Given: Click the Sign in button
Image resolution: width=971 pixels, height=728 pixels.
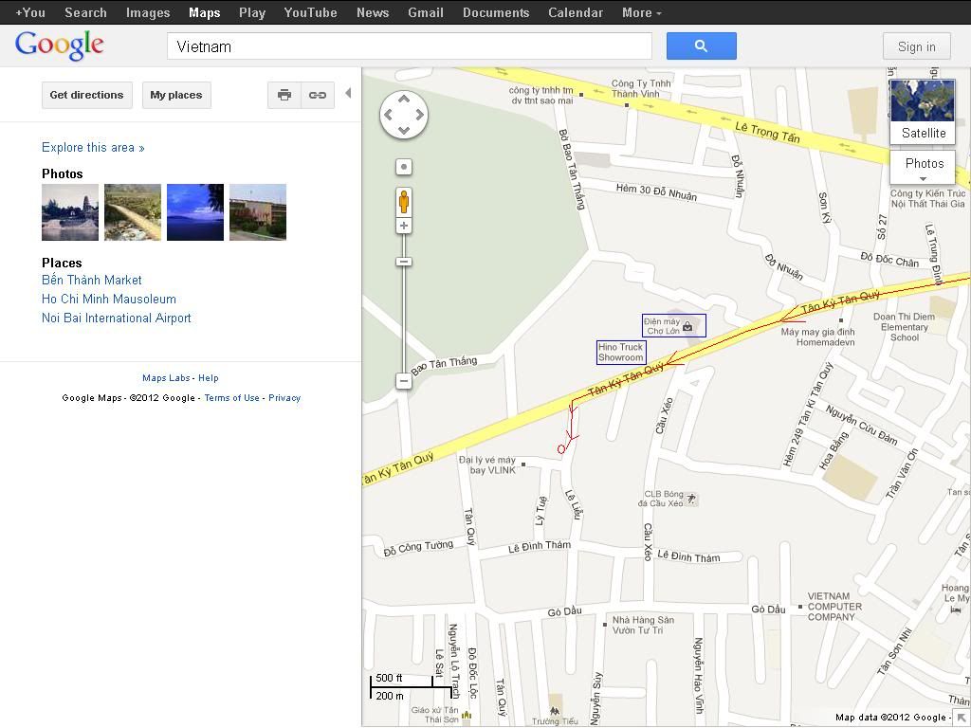Looking at the screenshot, I should coord(917,46).
